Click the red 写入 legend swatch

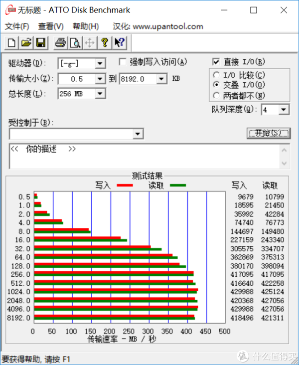click(x=125, y=185)
